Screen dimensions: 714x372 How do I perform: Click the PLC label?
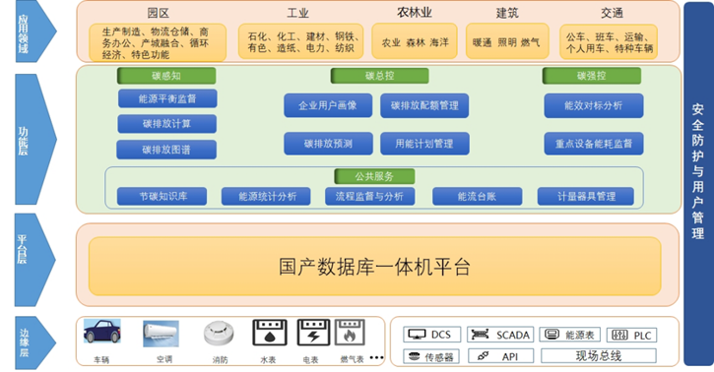point(642,336)
